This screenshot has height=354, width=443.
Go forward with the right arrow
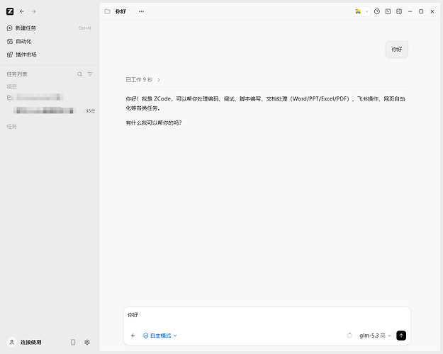33,11
